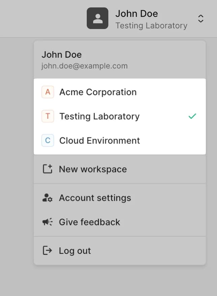Click the orange A workspace badge
This screenshot has height=296, width=217.
(48, 92)
